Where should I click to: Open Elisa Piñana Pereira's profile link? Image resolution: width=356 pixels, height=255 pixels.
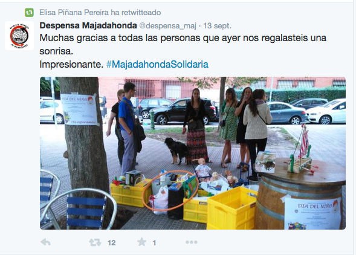(74, 13)
